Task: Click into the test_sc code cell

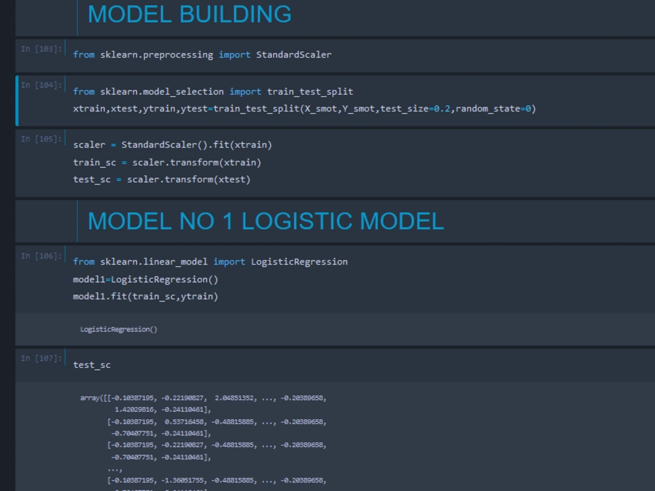Action: point(91,365)
